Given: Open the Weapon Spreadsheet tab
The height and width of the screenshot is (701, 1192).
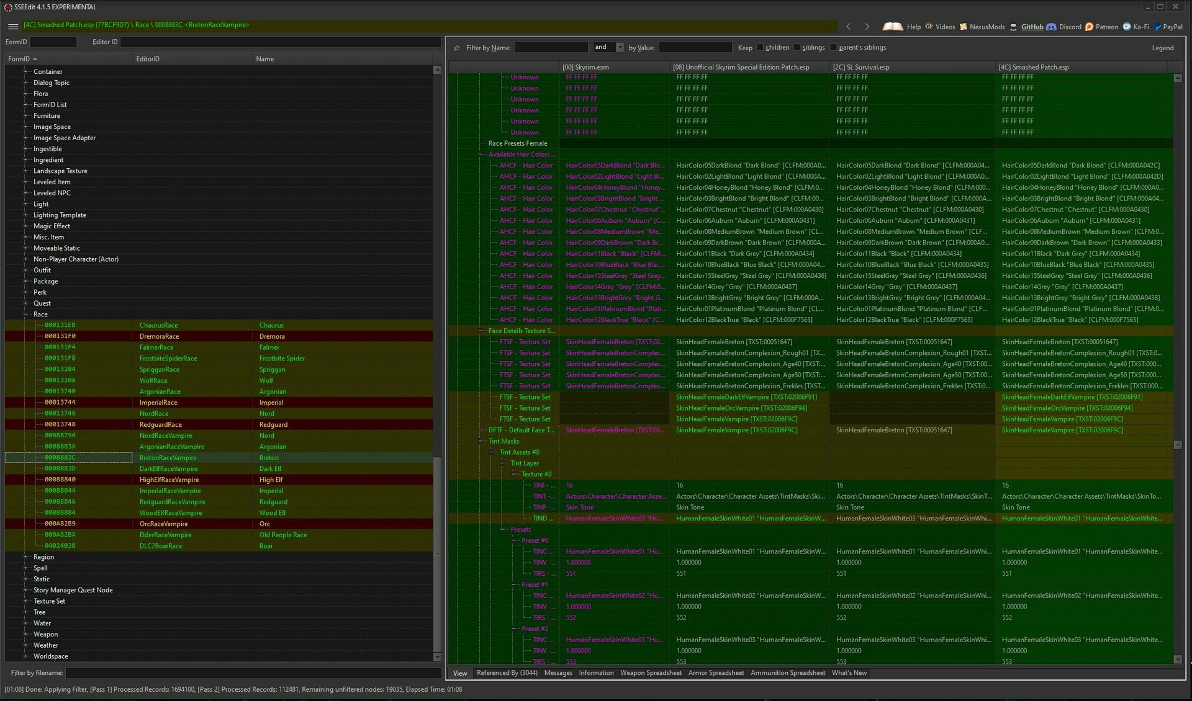Looking at the screenshot, I should click(x=651, y=673).
